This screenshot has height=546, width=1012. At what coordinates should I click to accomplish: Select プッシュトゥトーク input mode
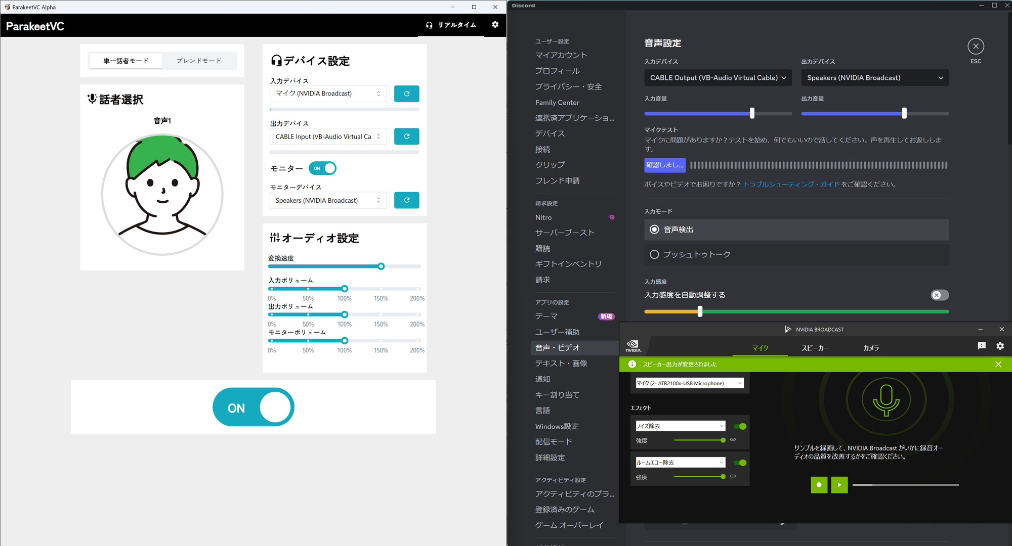(796, 254)
